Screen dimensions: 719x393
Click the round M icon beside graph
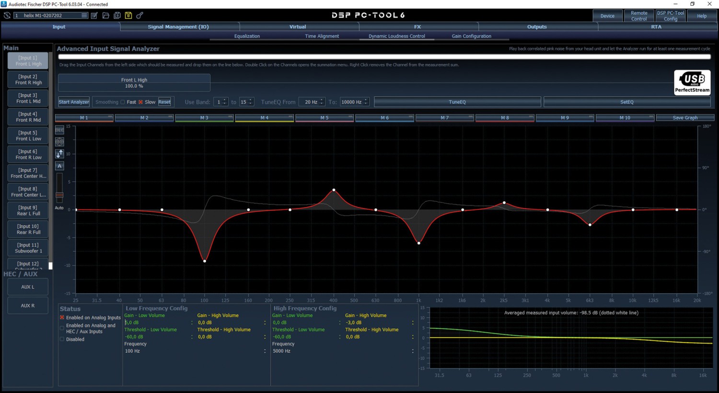pyautogui.click(x=59, y=142)
